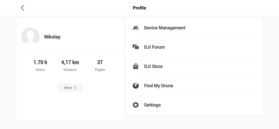Tap the 1.70 h flight hours stat
Screen dimensions: 279x129
coord(40,62)
